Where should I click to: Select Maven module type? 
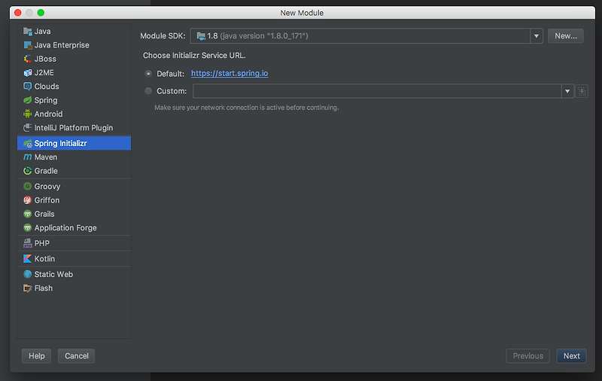[x=74, y=157]
